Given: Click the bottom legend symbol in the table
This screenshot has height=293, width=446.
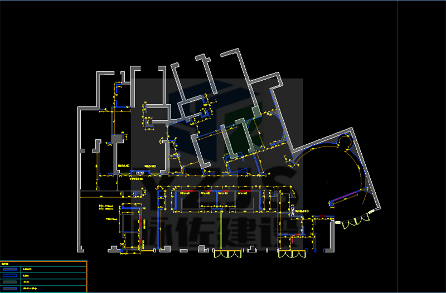Looking at the screenshot, I should coord(10,289).
